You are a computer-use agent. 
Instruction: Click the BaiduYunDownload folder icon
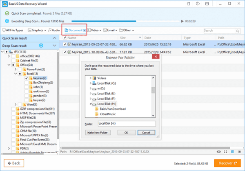point(97,109)
